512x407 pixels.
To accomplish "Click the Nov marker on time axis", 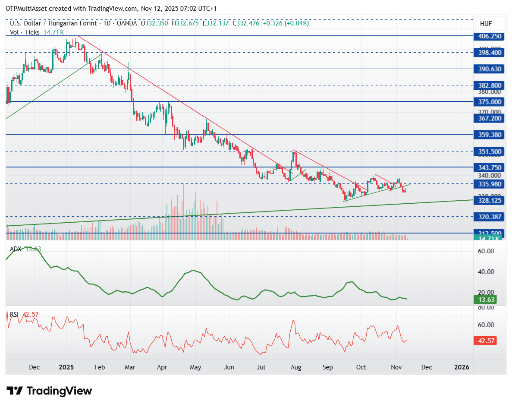I will (396, 367).
